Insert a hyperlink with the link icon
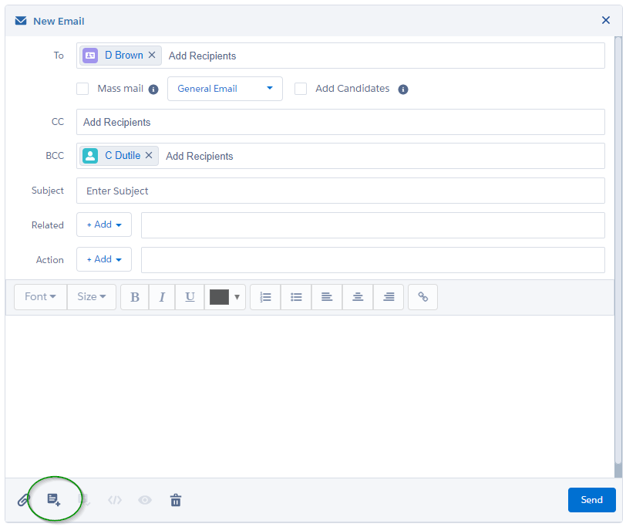Viewport: 626px width, 527px height. point(422,296)
